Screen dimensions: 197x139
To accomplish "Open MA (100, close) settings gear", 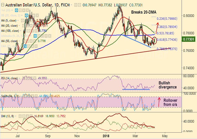I will tap(29, 31).
